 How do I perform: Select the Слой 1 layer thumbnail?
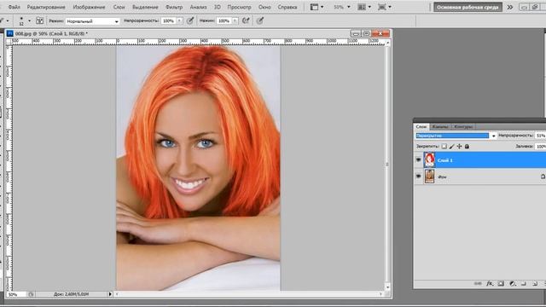coord(429,159)
